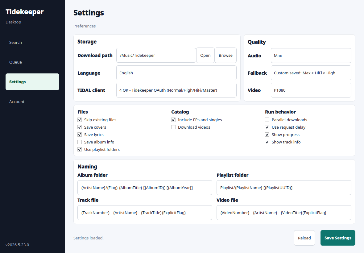Click the Video file naming field
The width and height of the screenshot is (364, 253).
pyautogui.click(x=284, y=213)
